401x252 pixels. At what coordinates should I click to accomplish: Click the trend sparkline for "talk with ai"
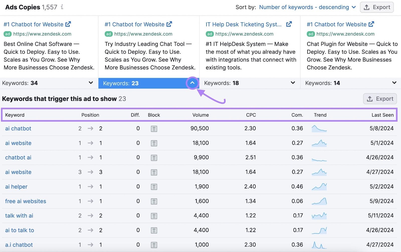(319, 215)
